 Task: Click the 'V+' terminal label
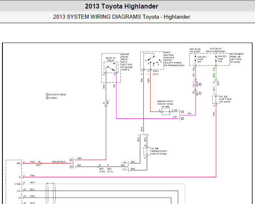coord(19,198)
